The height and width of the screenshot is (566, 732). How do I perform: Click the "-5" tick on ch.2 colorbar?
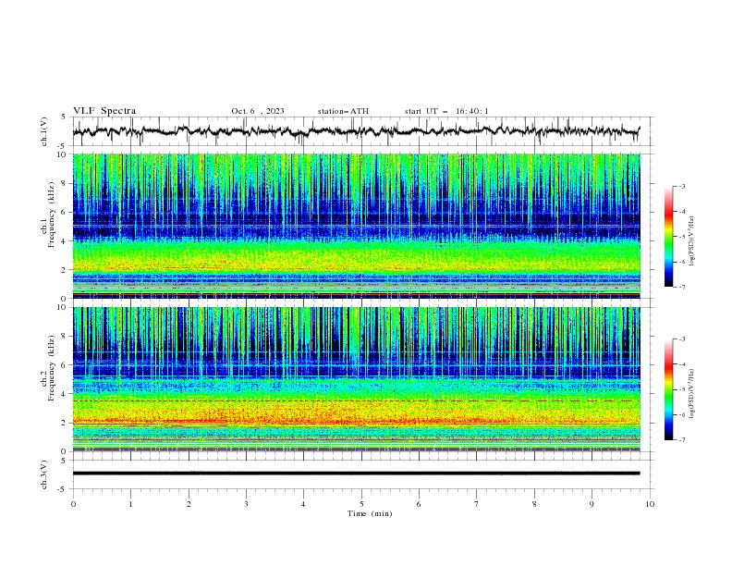[681, 389]
